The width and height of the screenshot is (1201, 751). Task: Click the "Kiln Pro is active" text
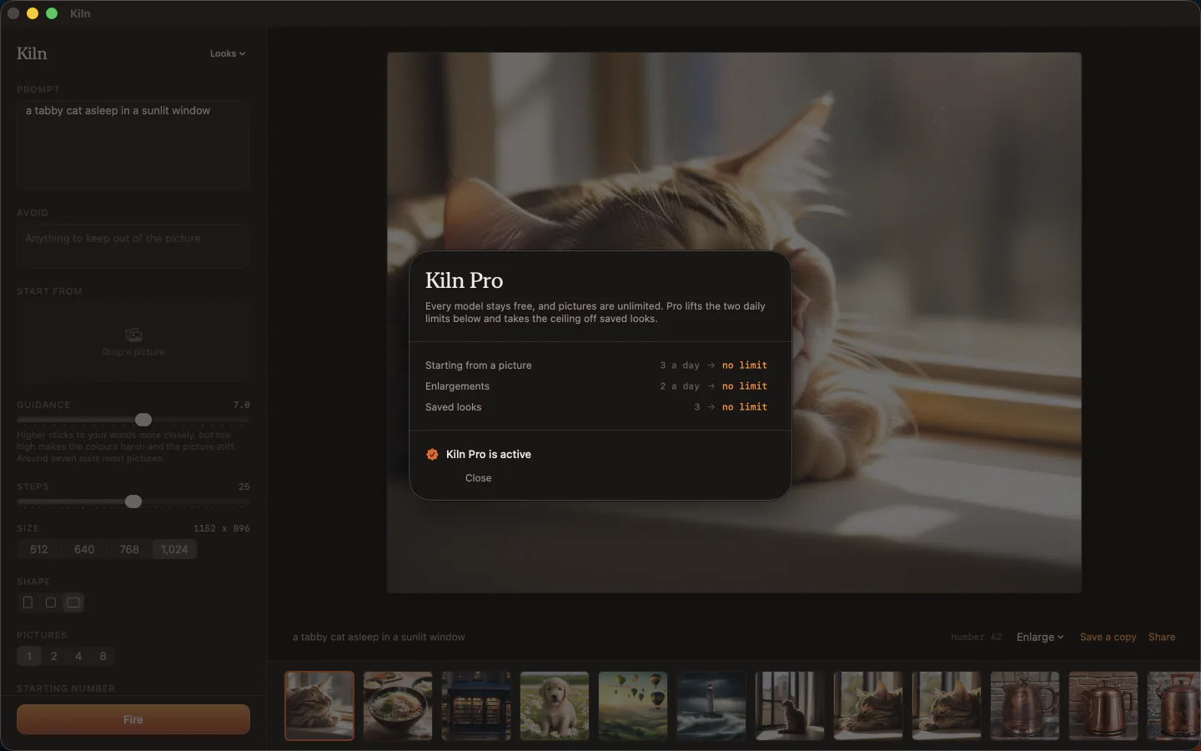[489, 455]
